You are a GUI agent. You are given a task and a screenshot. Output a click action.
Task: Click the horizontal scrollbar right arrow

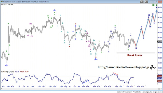161,89
